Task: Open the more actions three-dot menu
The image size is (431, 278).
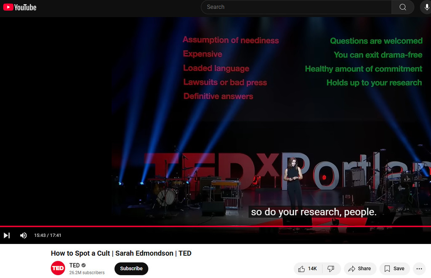Action: click(x=419, y=269)
